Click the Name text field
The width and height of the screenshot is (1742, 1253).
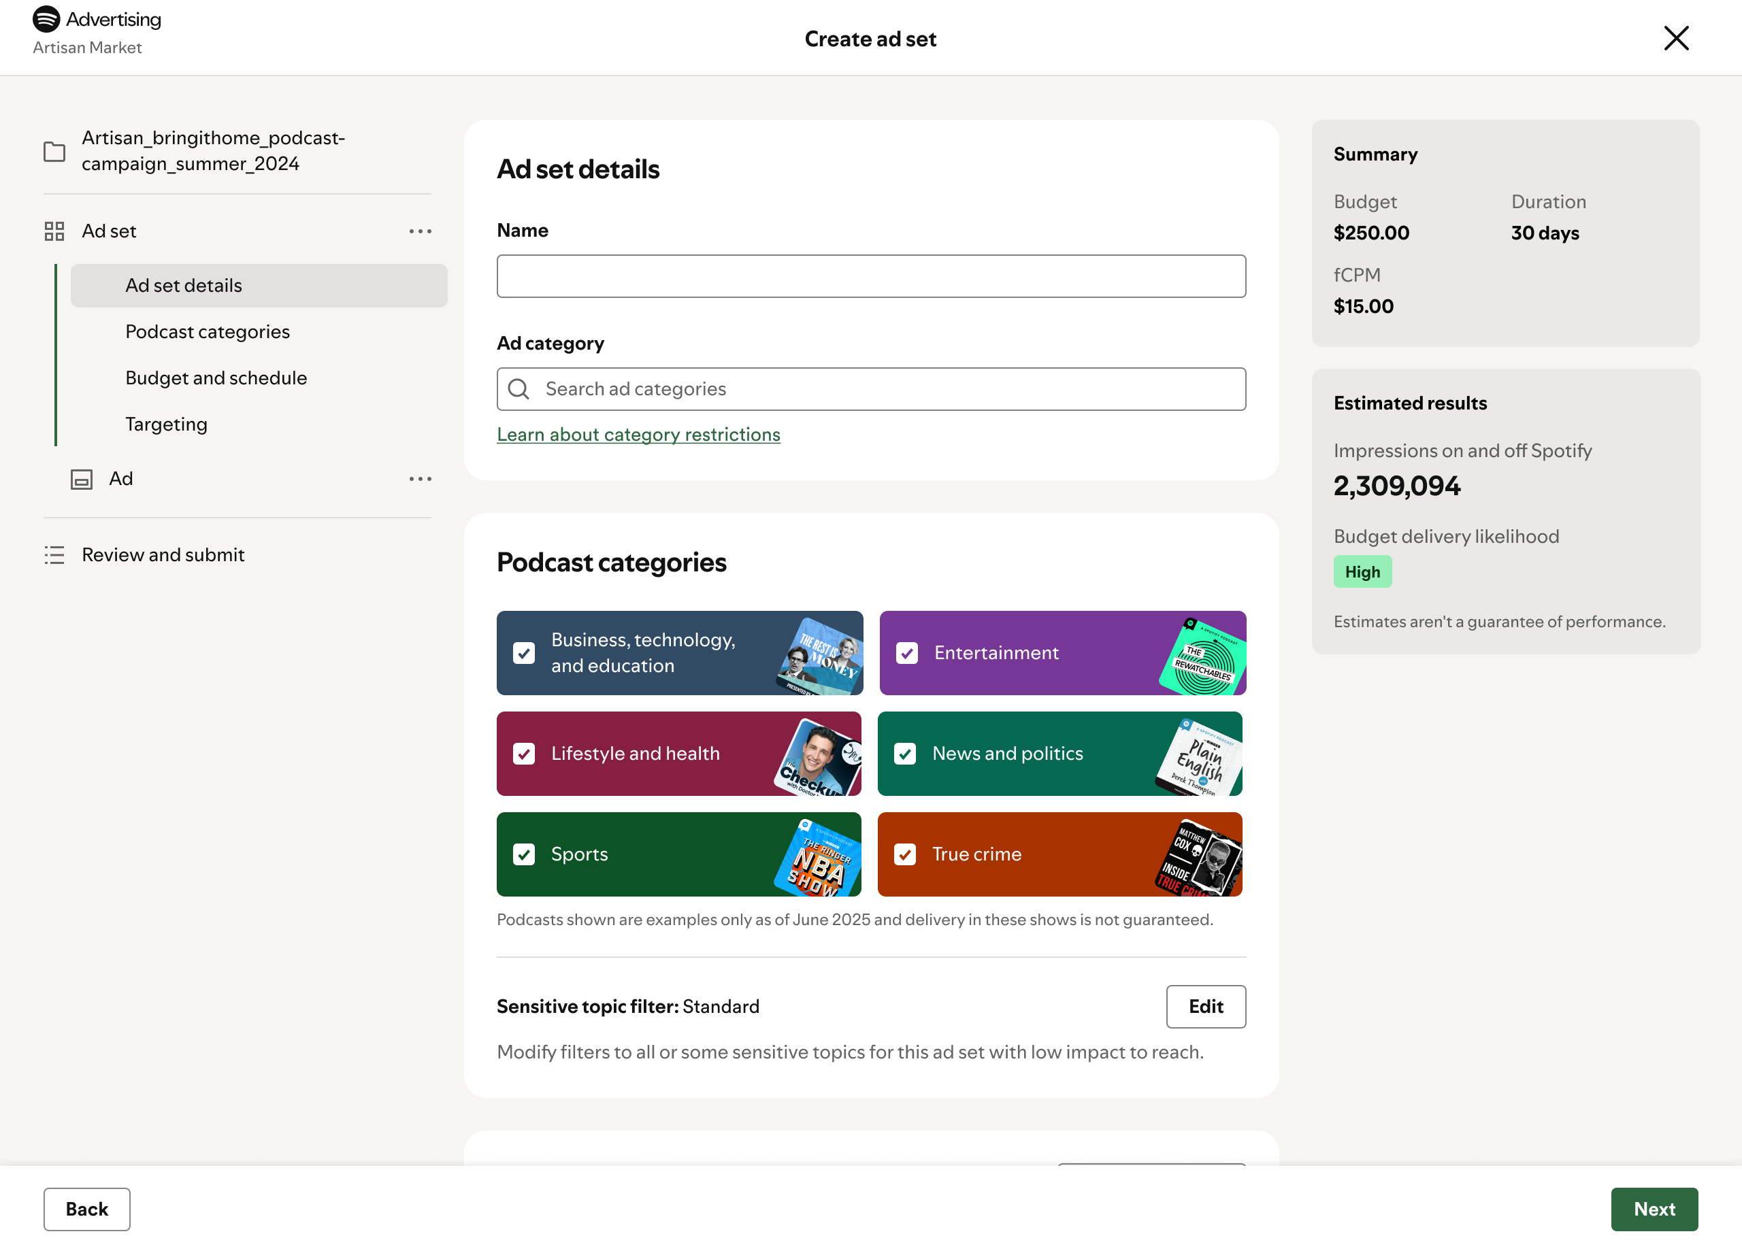871,276
